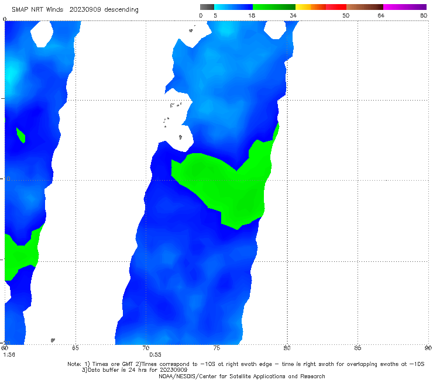This screenshot has width=433, height=380.
Task: Click the title text 'SMAP NRT Winds'
Action: (37, 9)
